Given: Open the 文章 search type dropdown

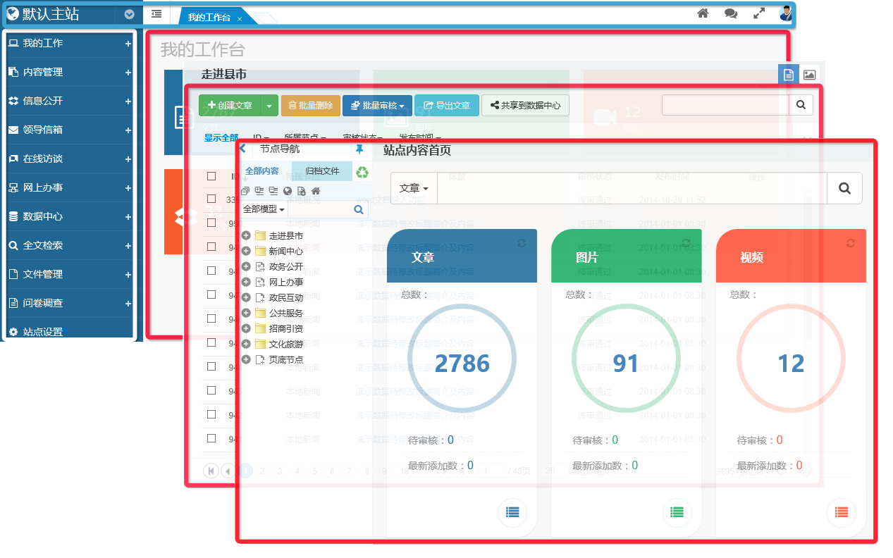Looking at the screenshot, I should pos(414,188).
